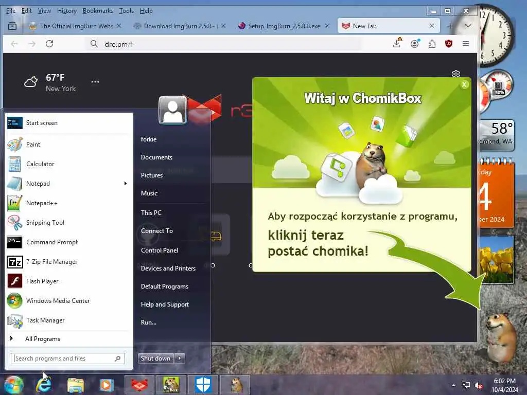The image size is (527, 395).
Task: Open Task Manager from Start menu
Action: point(15,320)
